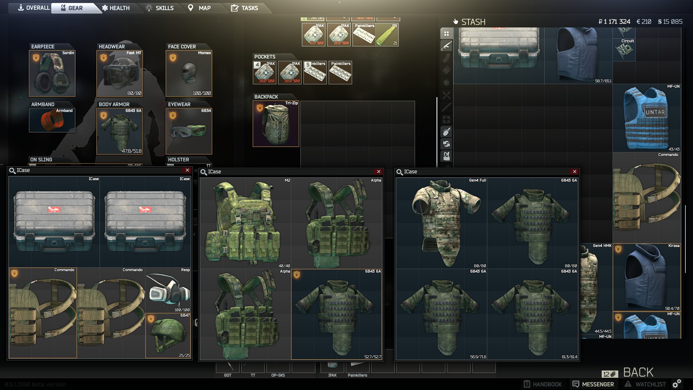Select the grenades stash filter icon
693x390 pixels.
(x=446, y=132)
